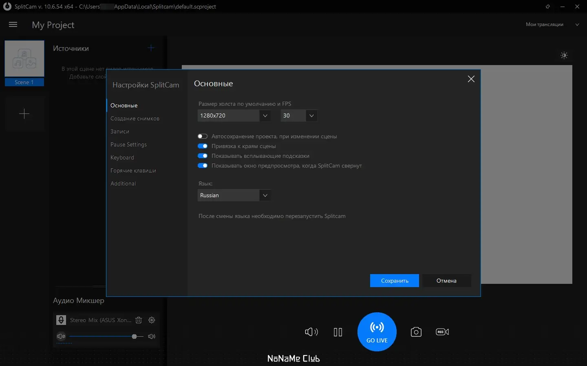587x366 pixels.
Task: Open the hamburger main menu
Action: coord(13,25)
